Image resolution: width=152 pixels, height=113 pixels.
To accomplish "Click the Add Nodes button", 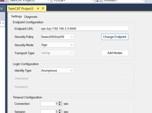I will click(115, 53).
